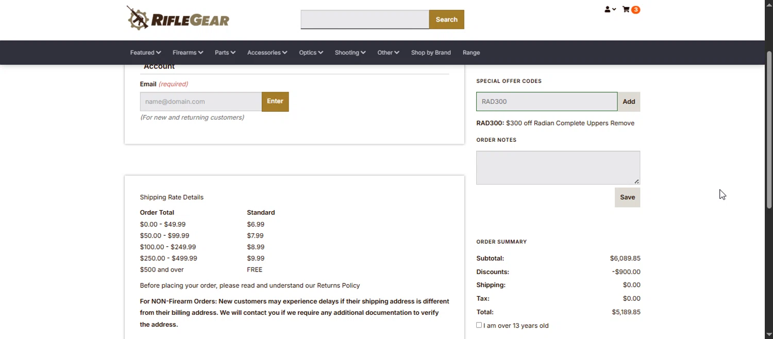Click the special offer code field
This screenshot has height=339, width=773.
(547, 101)
